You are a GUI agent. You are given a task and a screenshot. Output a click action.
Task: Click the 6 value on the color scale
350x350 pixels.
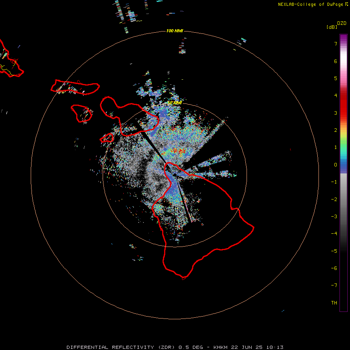pyautogui.click(x=336, y=61)
